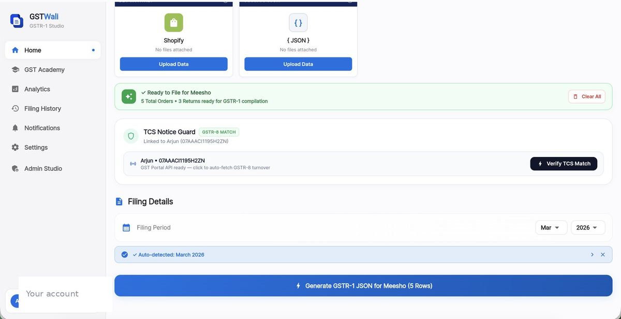The image size is (621, 319).
Task: Click the Shopify bag icon
Action: coord(174,23)
